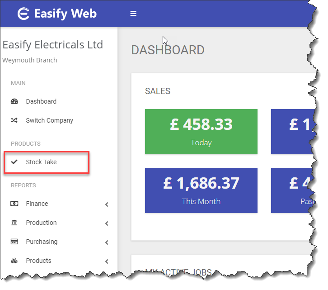This screenshot has height=290, width=328.
Task: Open the Dashboard menu item
Action: (x=41, y=101)
